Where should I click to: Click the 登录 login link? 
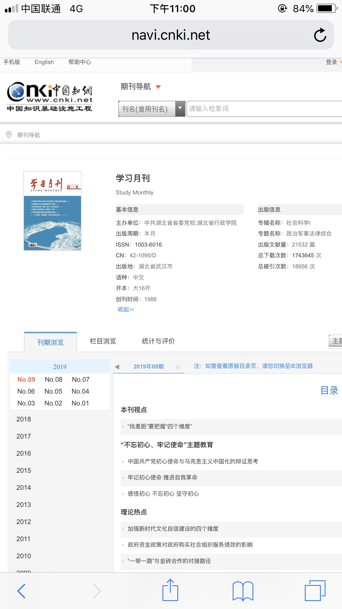pos(332,62)
